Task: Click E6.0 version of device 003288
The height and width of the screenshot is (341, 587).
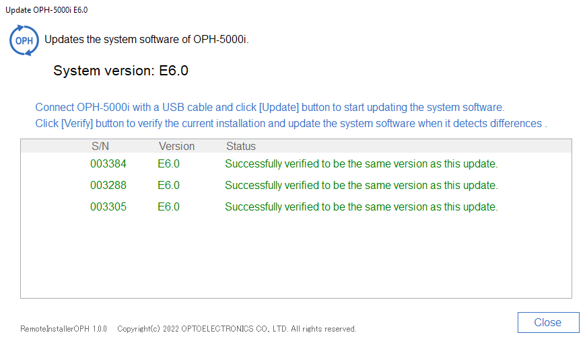Action: coord(168,186)
